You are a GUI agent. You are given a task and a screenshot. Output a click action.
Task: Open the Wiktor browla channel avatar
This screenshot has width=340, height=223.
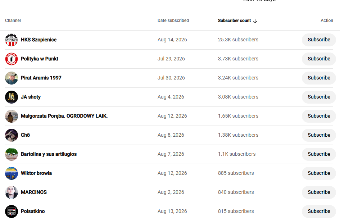tap(12, 173)
